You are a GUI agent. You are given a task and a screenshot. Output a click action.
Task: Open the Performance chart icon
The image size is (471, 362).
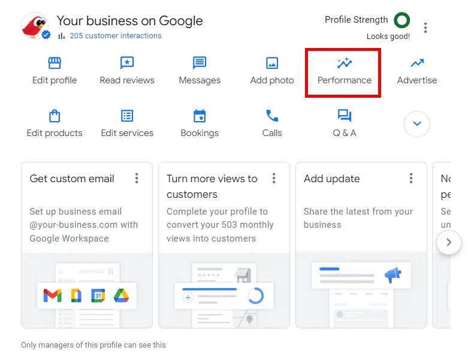point(344,63)
